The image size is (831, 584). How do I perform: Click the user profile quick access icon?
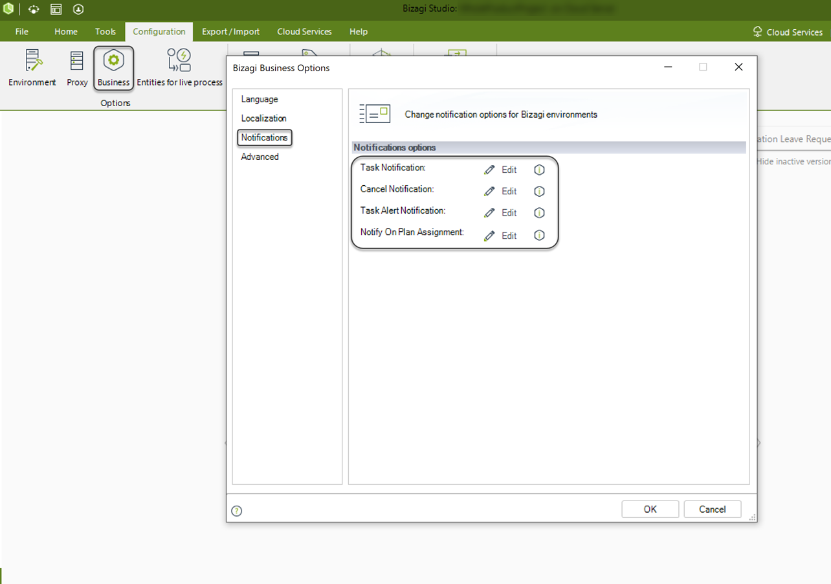[78, 10]
